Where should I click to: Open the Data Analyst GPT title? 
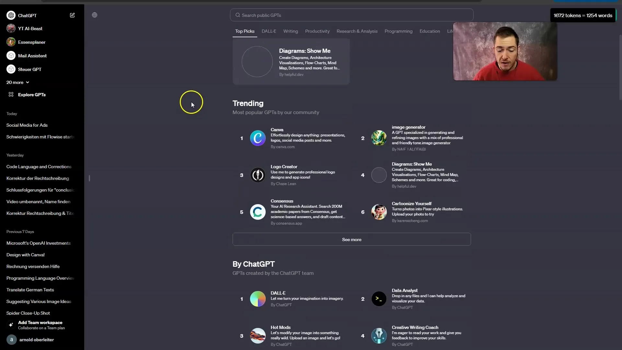(x=405, y=290)
